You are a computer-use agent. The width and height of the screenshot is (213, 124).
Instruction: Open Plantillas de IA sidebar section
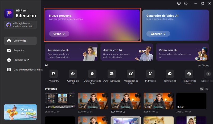click(x=21, y=60)
